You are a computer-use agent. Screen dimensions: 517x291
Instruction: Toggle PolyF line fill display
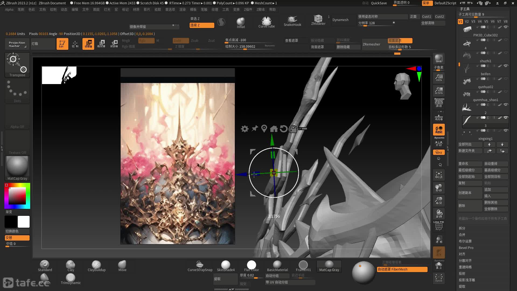click(x=439, y=226)
